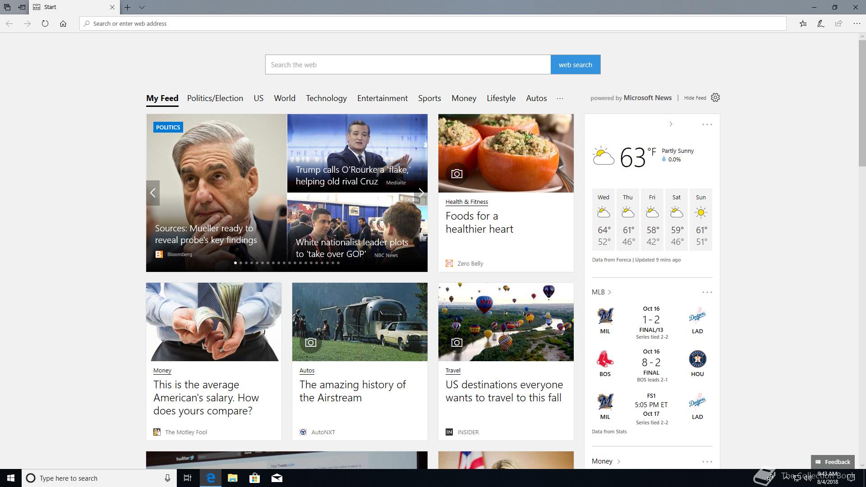Share this page icon
Viewport: 866px width, 487px height.
(838, 23)
